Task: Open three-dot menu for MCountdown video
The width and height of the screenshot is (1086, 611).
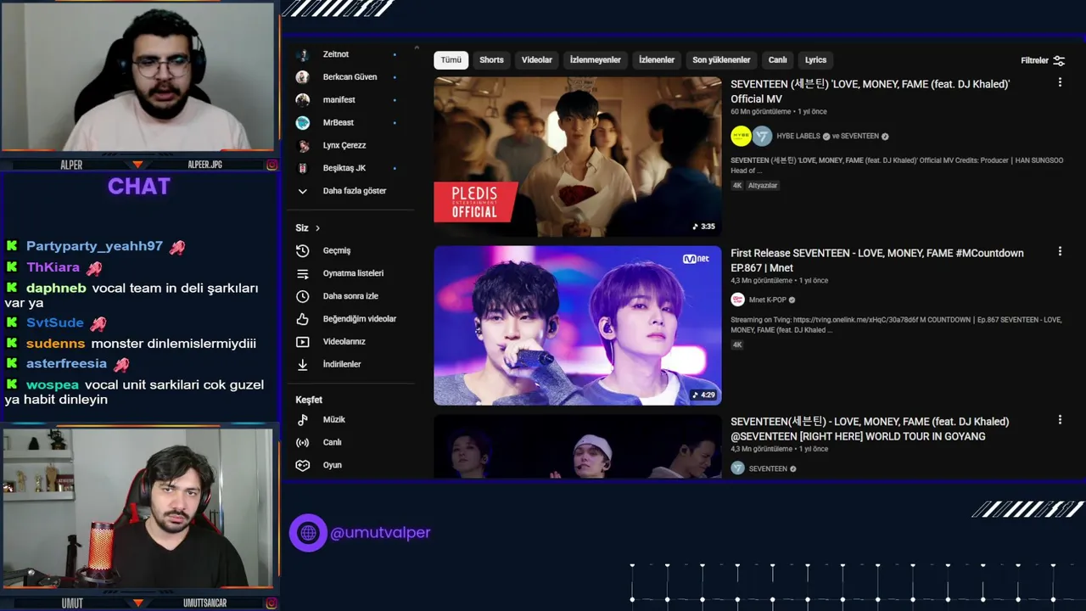Action: coord(1060,251)
